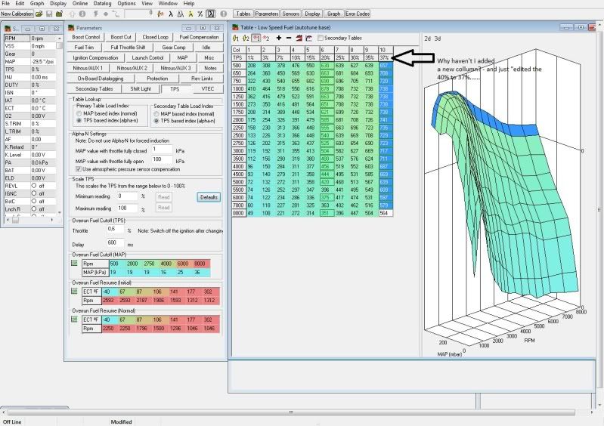Toggle atmospheric pressure sensor compensation checkbox
Viewport: 604px width, 426px height.
coord(79,168)
